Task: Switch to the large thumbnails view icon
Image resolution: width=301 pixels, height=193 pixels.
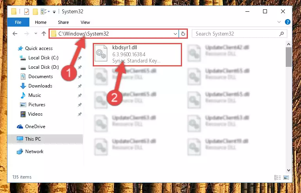Action: pyautogui.click(x=286, y=178)
